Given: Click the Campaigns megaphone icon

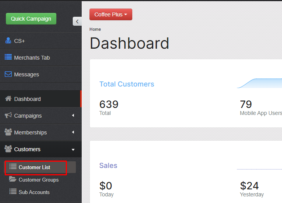Looking at the screenshot, I should pos(8,115).
